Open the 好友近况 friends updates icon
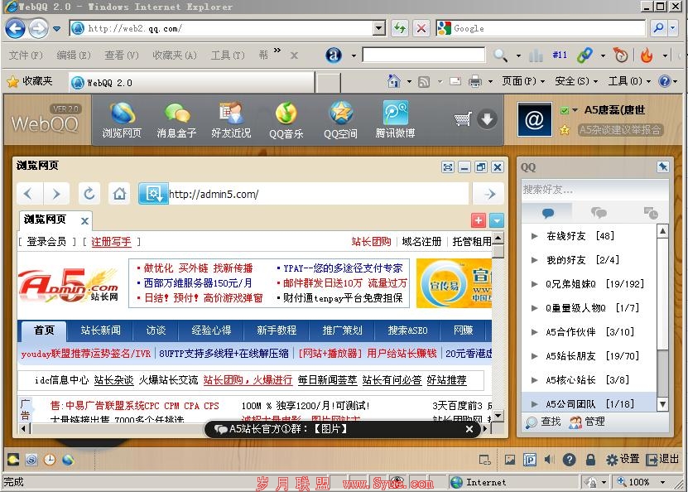 (231, 120)
